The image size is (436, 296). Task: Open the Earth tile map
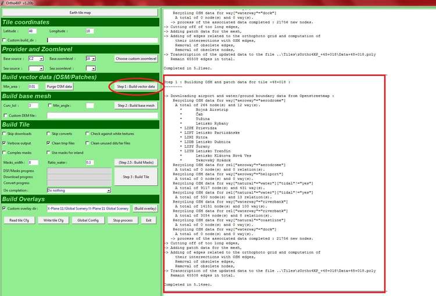point(80,13)
